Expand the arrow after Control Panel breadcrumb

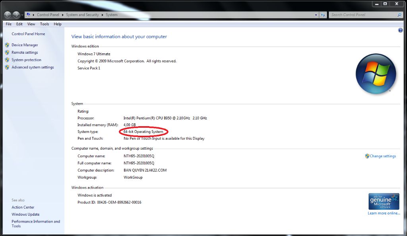coord(62,15)
